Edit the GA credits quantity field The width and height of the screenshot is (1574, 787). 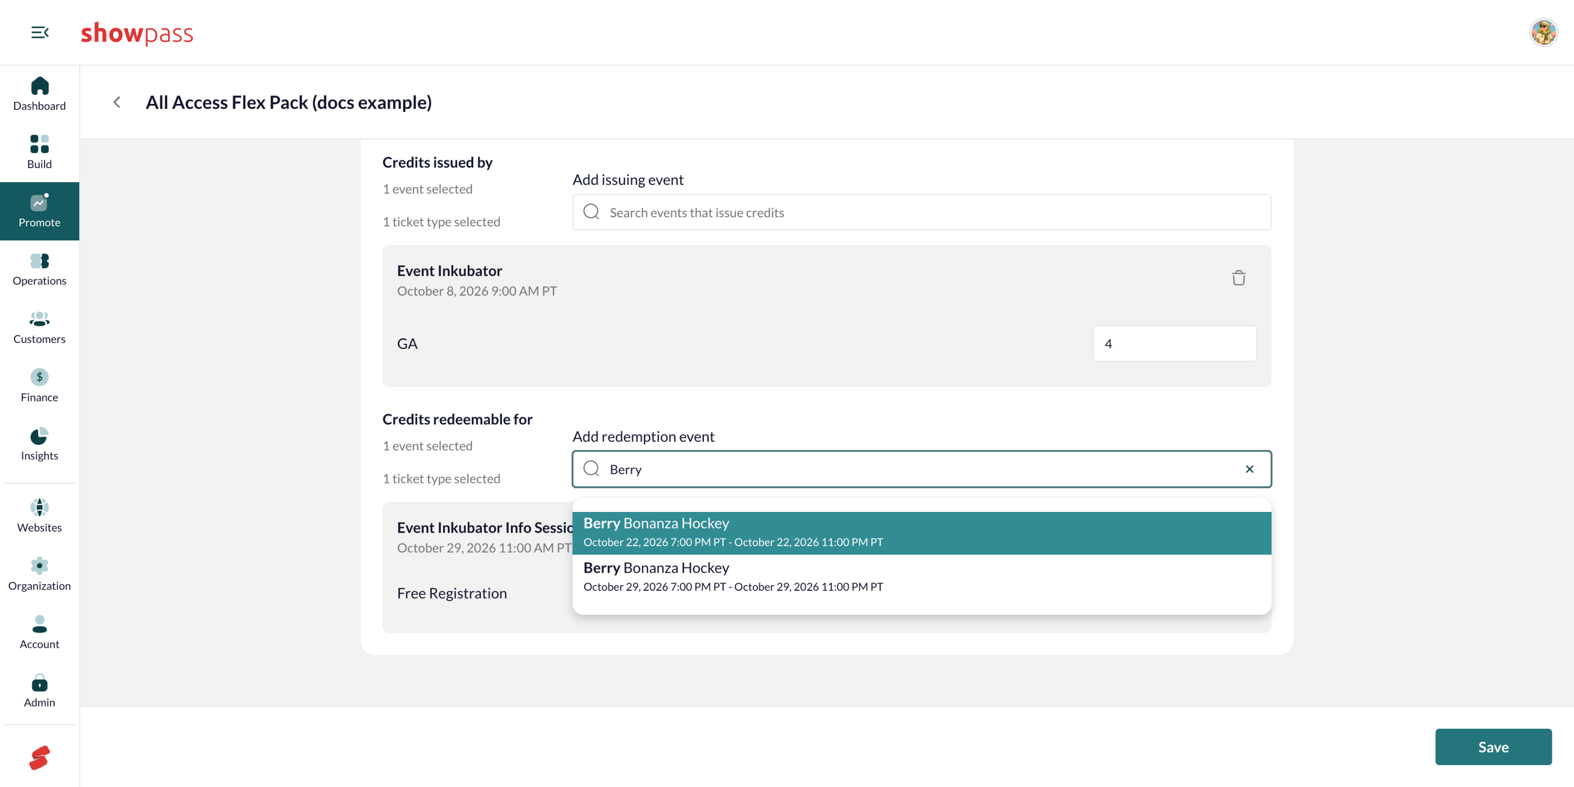point(1174,343)
